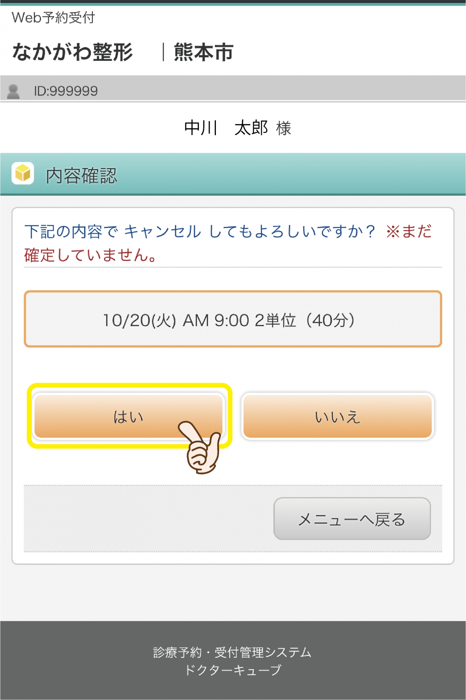Viewport: 466px width, 700px height.
Task: Return to menu via メニューへ戻る
Action: tap(352, 519)
